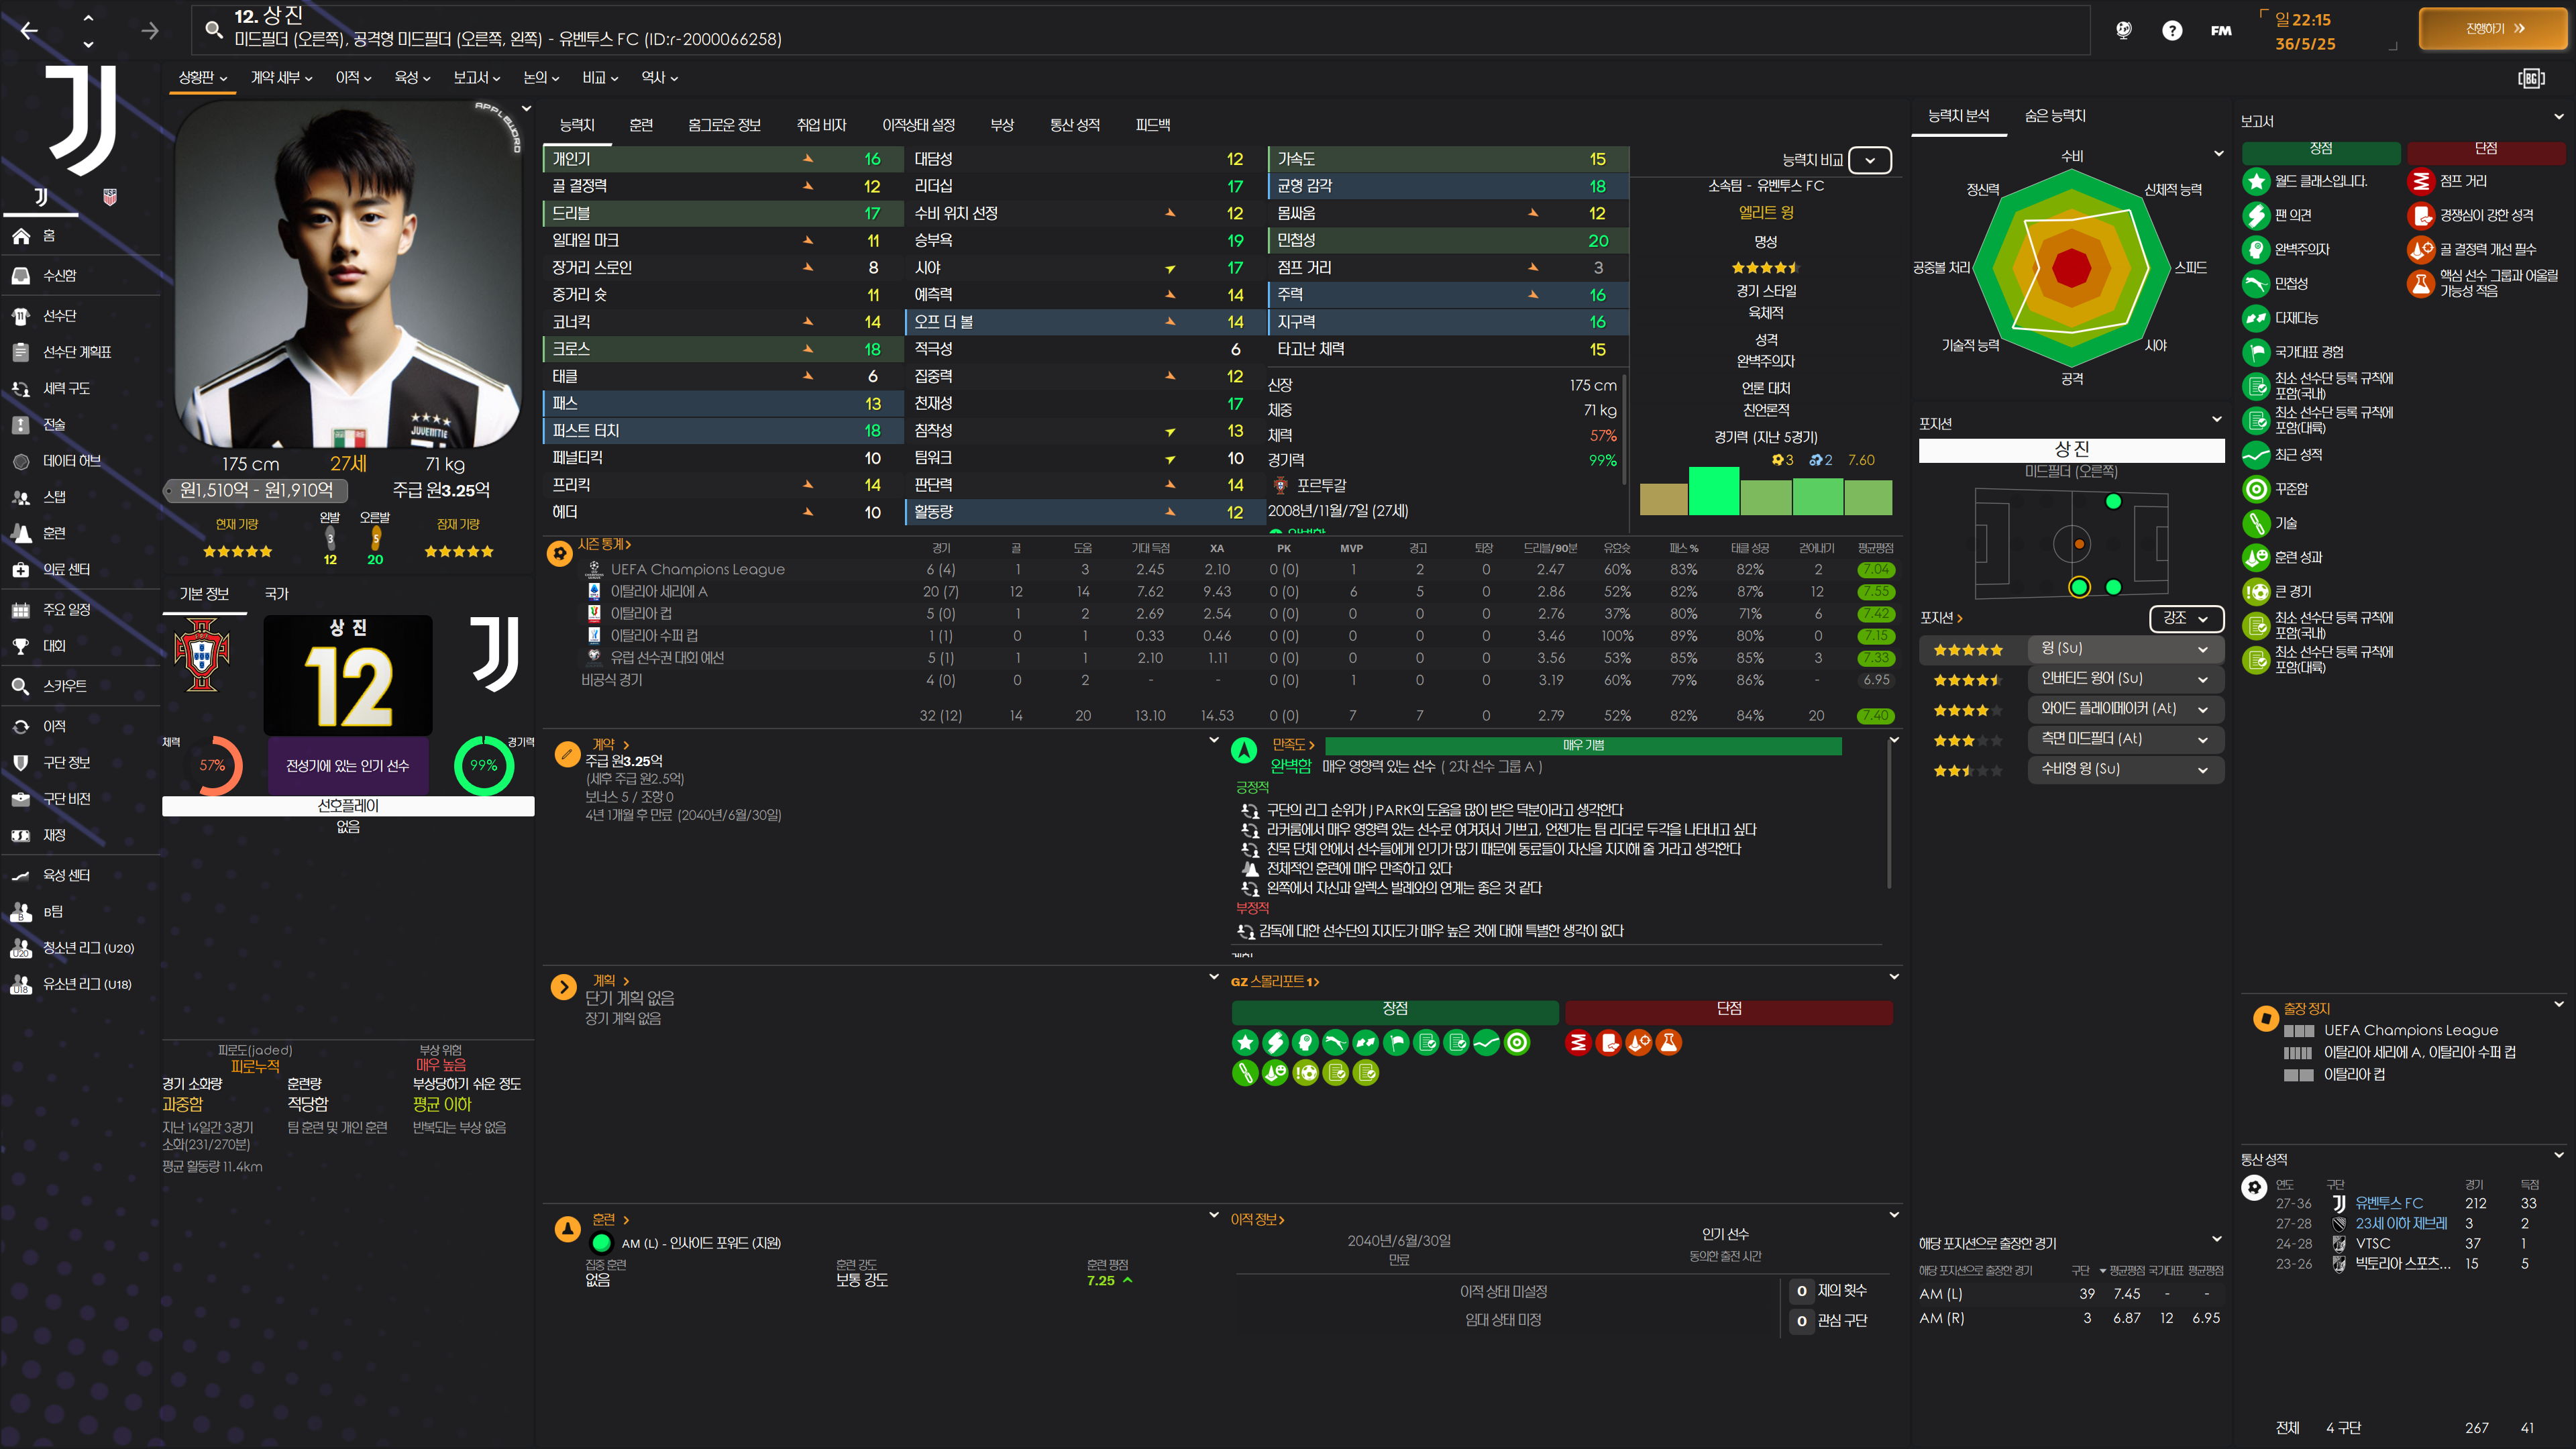Image resolution: width=2576 pixels, height=1449 pixels.
Task: Open the 대회 trophy sidebar item
Action: pyautogui.click(x=54, y=646)
